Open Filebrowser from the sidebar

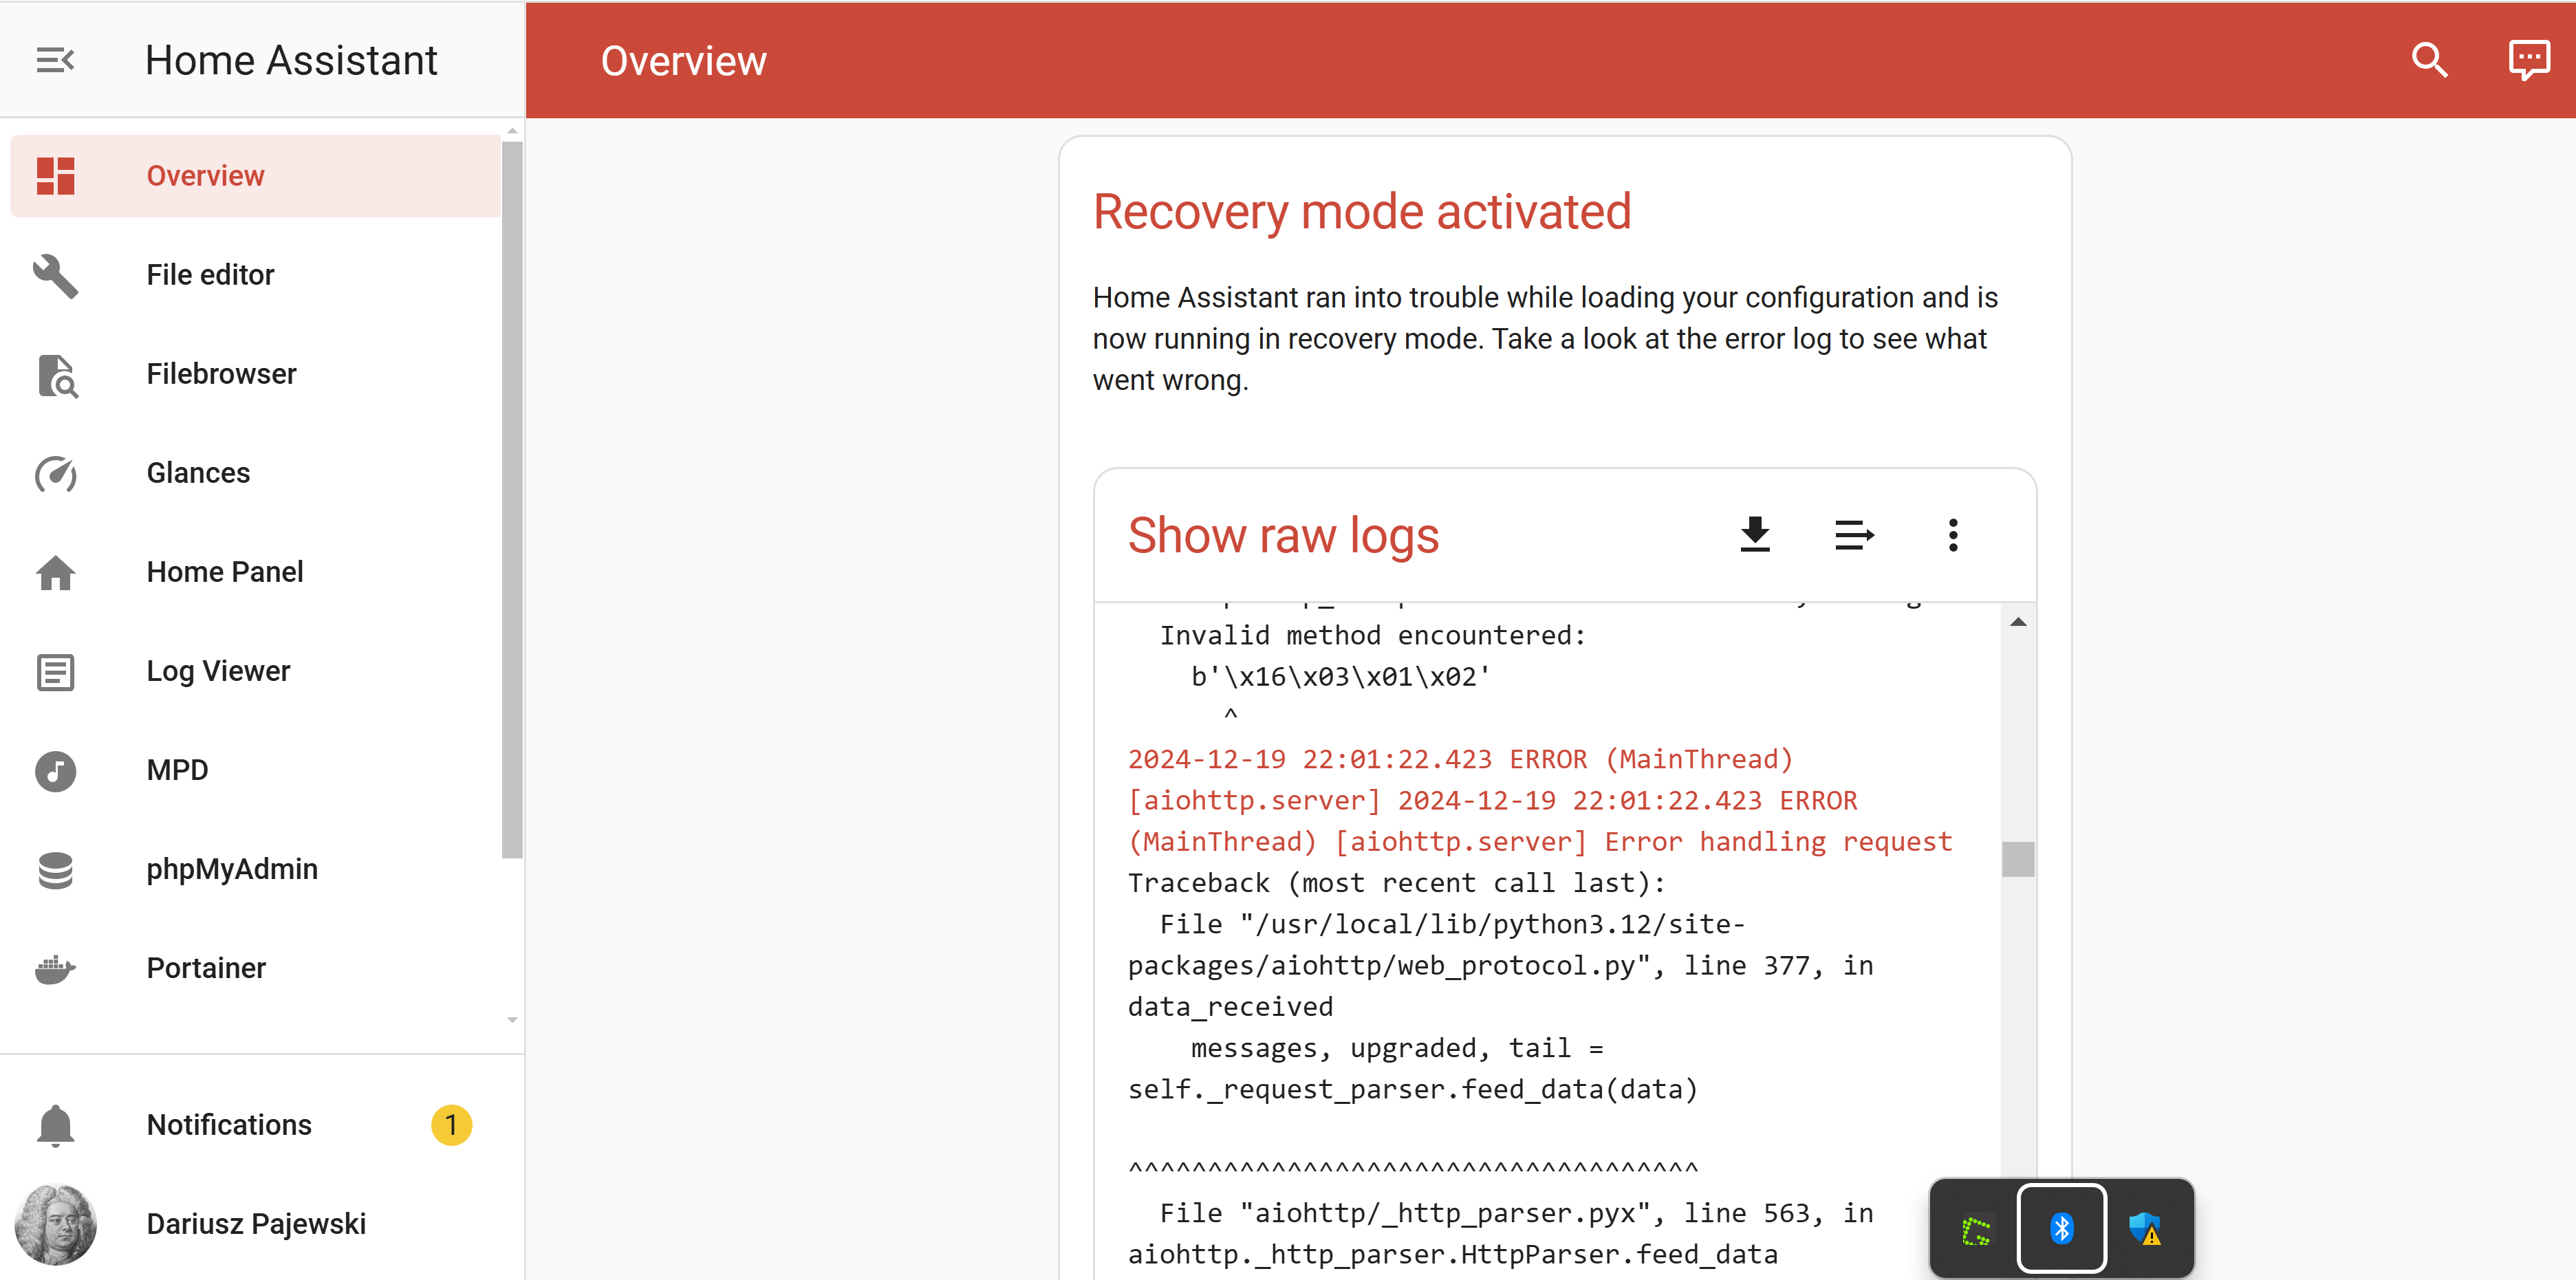[x=221, y=374]
